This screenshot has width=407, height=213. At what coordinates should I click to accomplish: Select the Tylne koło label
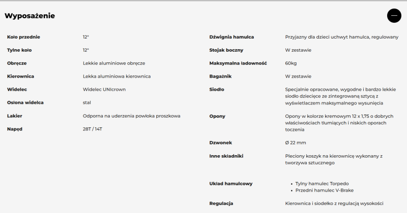click(x=19, y=50)
